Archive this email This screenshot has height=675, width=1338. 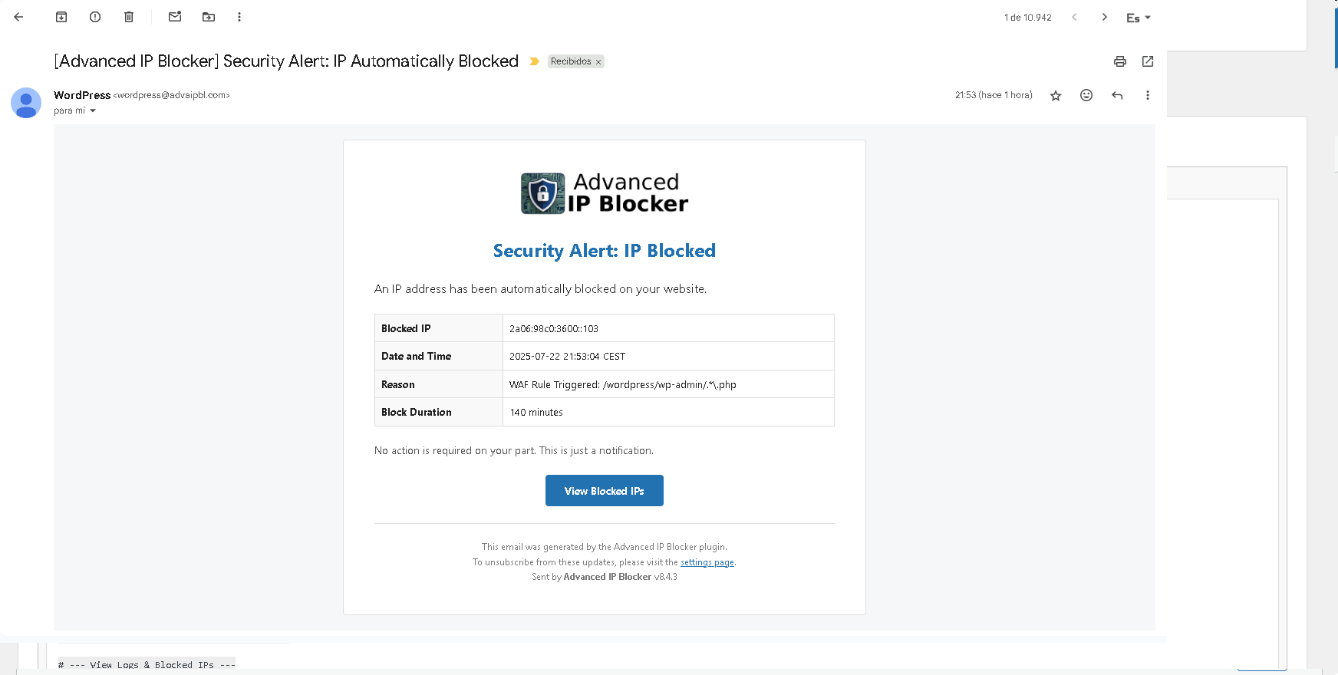click(x=61, y=17)
